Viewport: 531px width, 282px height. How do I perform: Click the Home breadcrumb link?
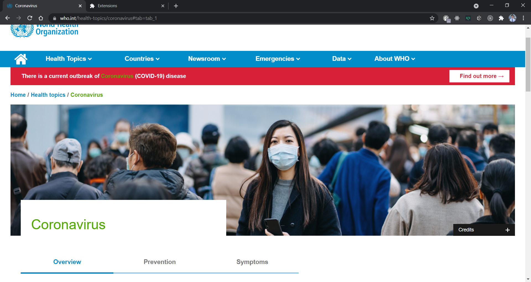(18, 95)
